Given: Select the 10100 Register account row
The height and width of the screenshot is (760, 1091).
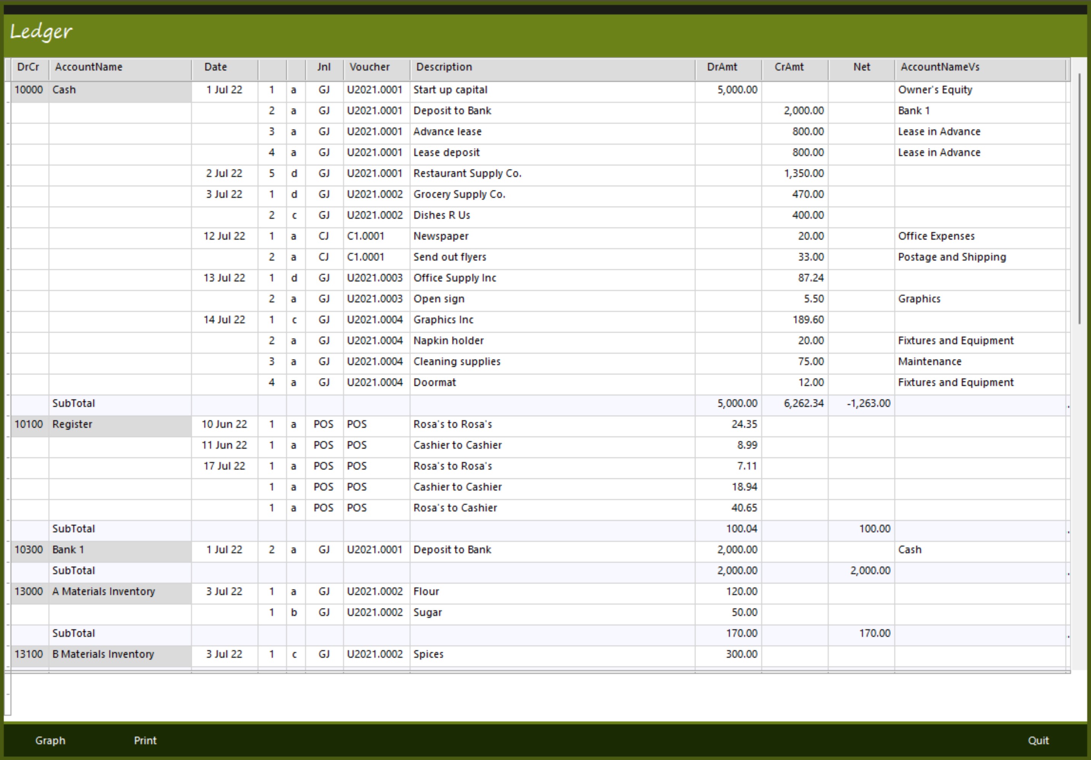Looking at the screenshot, I should (x=72, y=424).
